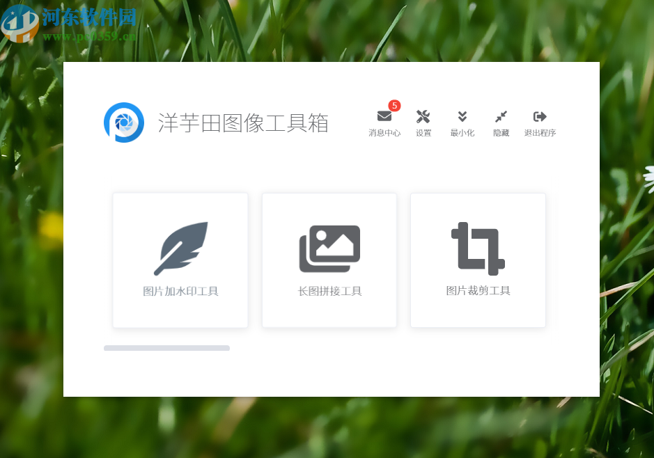Image resolution: width=654 pixels, height=458 pixels.
Task: Click the horizontal scrollbar below the tool cards
Action: click(166, 347)
